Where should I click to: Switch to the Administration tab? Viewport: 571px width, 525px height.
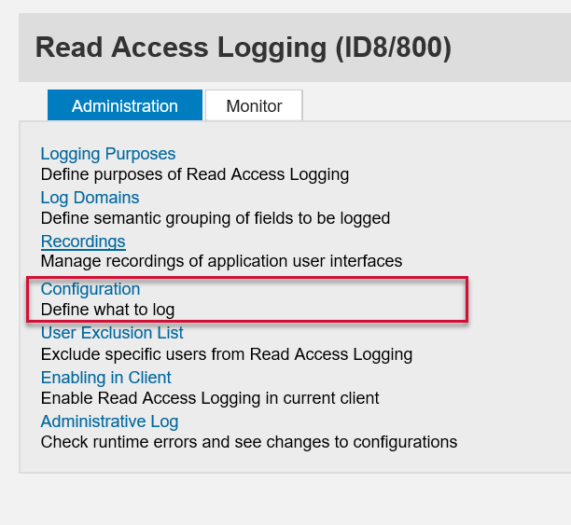click(124, 106)
